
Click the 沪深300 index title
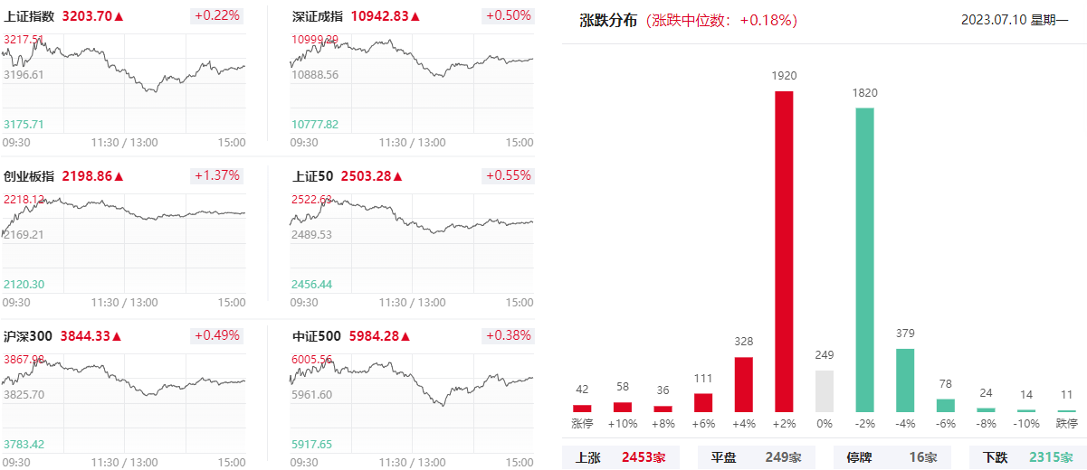(x=28, y=336)
